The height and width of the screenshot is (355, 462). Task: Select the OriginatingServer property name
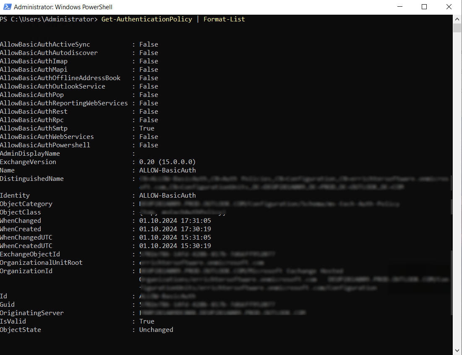[x=32, y=313]
